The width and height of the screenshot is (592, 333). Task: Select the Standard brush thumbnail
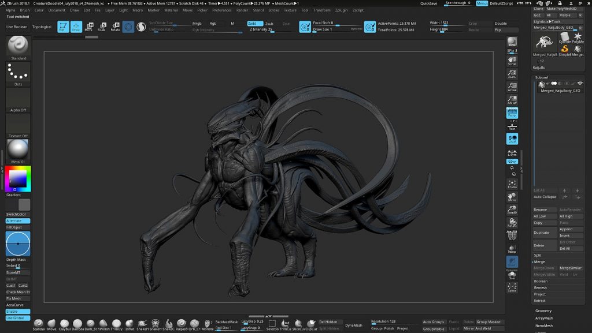(x=18, y=45)
